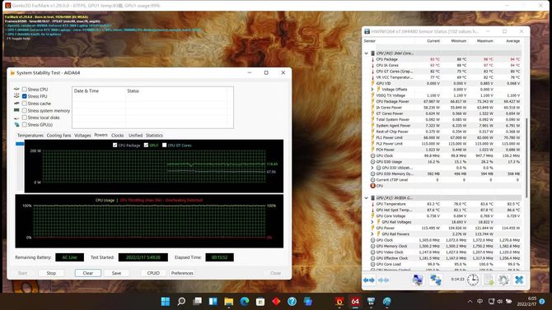This screenshot has width=552, height=310.
Task: Click the Current column header in HWiNFO
Action: 433,41
